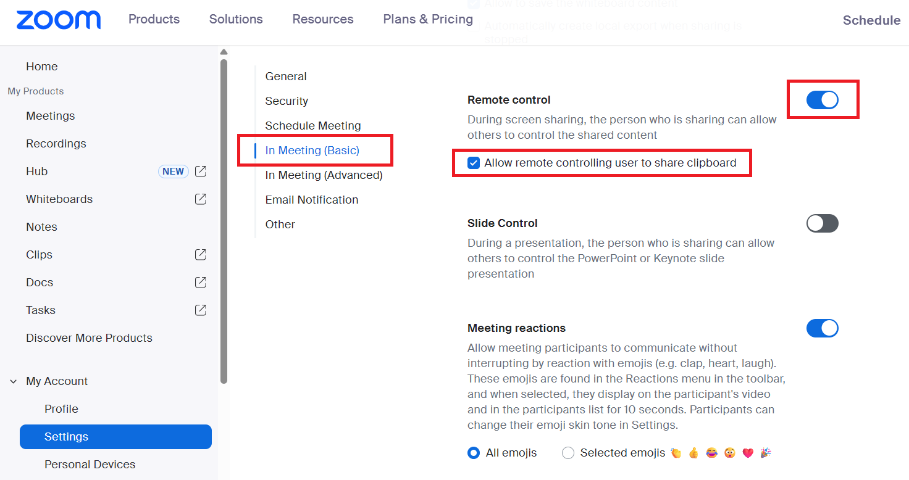The image size is (909, 480).
Task: Open Docs through the external link icon
Action: tap(200, 282)
